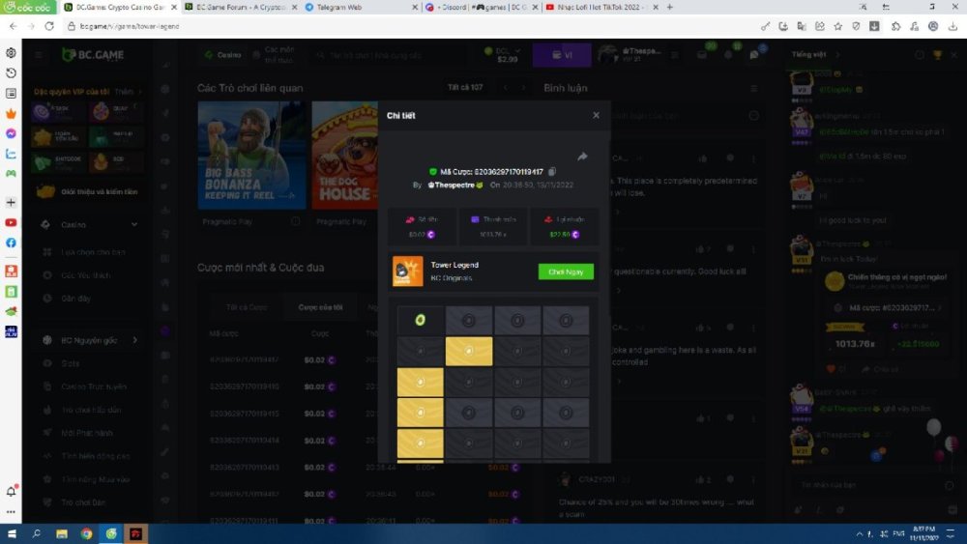Open browser sidebar settings gear icon
967x544 pixels.
tap(11, 52)
